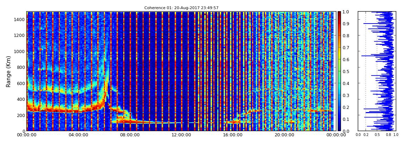The width and height of the screenshot is (405, 143).
Task: Click the 400 range tick label
Action: pyautogui.click(x=20, y=99)
